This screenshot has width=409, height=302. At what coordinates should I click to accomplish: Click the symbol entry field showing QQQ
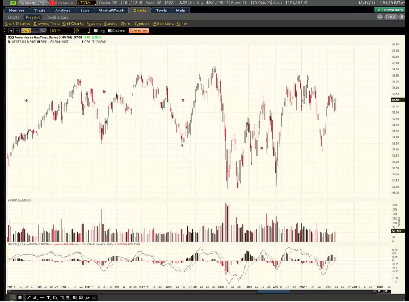tap(30, 31)
